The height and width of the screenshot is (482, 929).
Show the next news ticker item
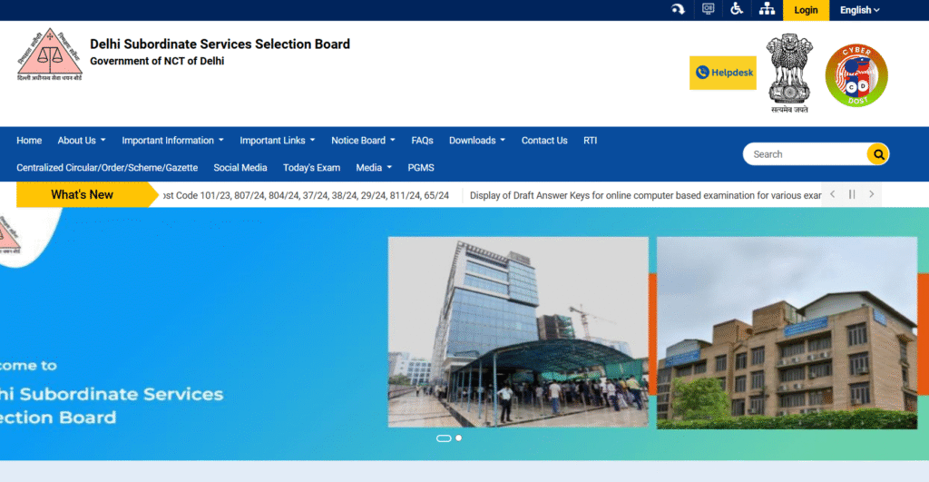(872, 194)
